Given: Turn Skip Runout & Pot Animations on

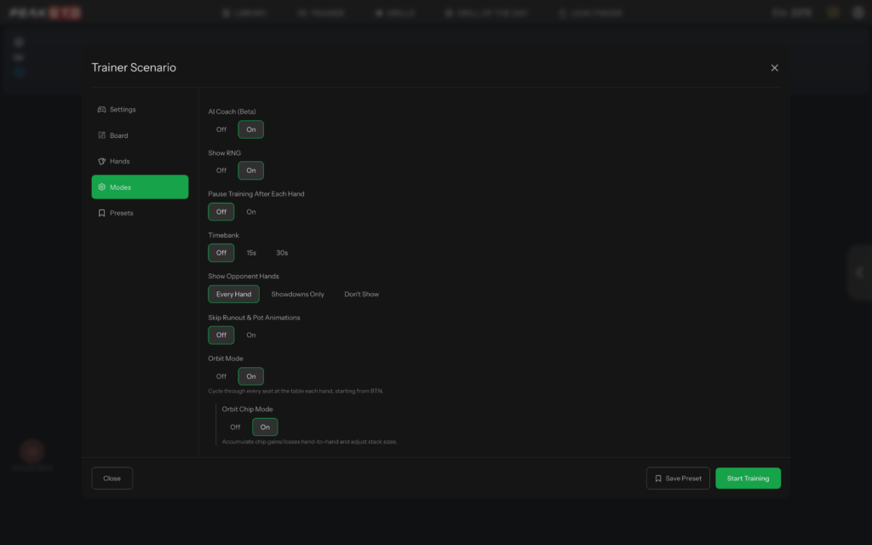Looking at the screenshot, I should (x=251, y=336).
